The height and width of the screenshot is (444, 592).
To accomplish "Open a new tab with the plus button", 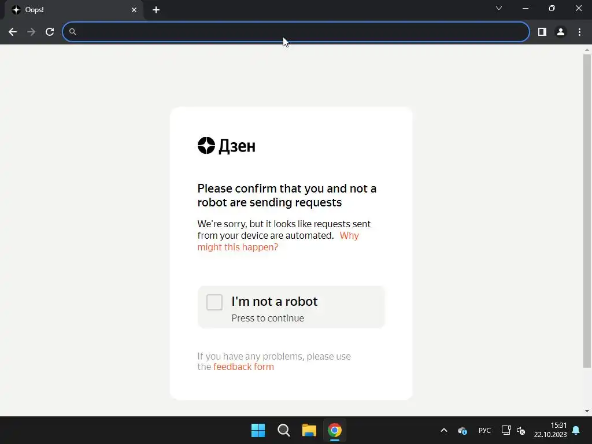I will [156, 10].
